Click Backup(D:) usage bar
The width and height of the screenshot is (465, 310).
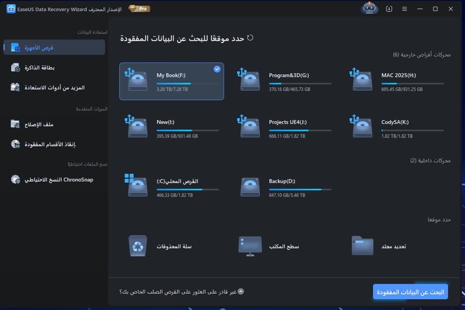pyautogui.click(x=300, y=189)
